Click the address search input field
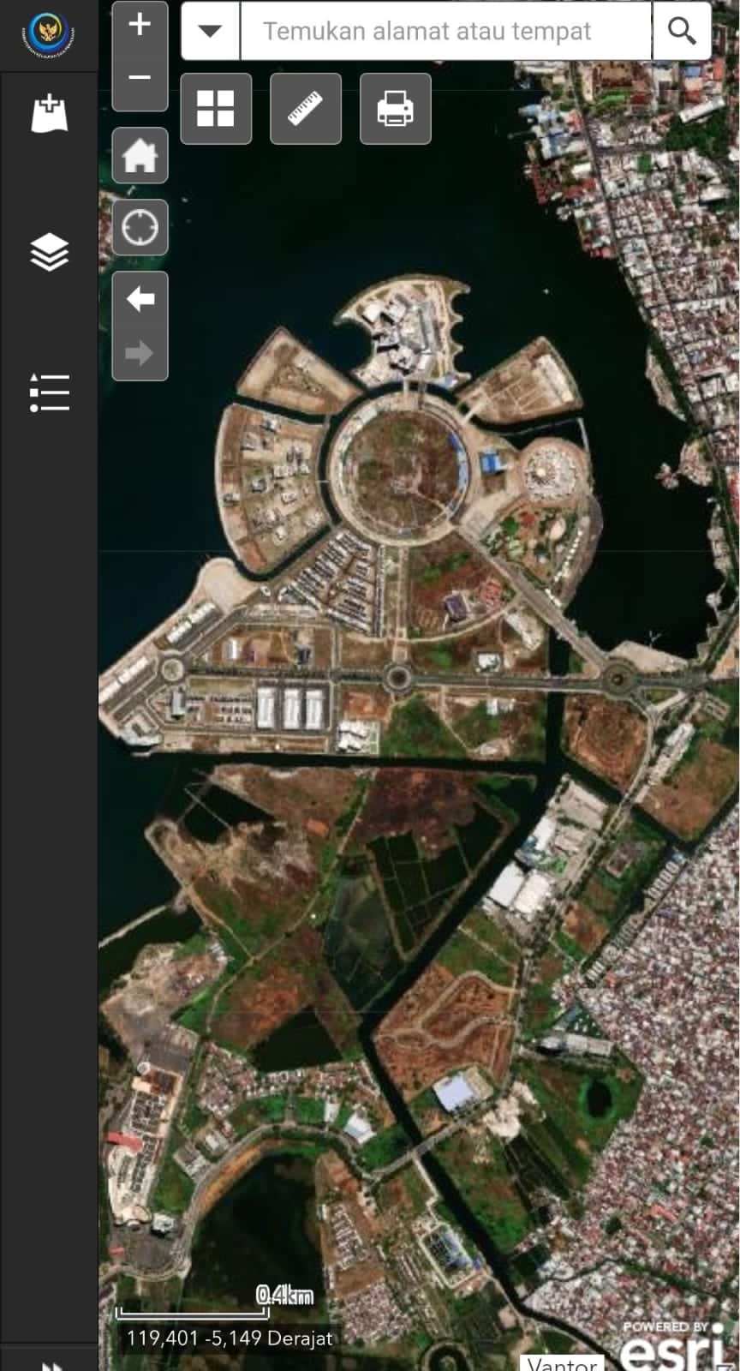This screenshot has height=1371, width=740. coord(446,31)
